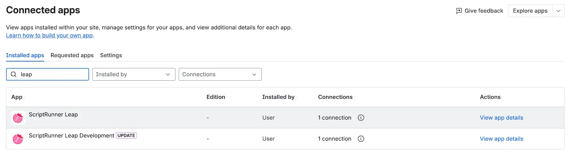The image size is (570, 153).
Task: Click '1 connection' in ScriptRunner Leap row
Action: coord(335,118)
